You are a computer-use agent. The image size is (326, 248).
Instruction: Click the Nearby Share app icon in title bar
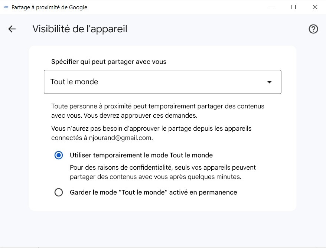6,7
